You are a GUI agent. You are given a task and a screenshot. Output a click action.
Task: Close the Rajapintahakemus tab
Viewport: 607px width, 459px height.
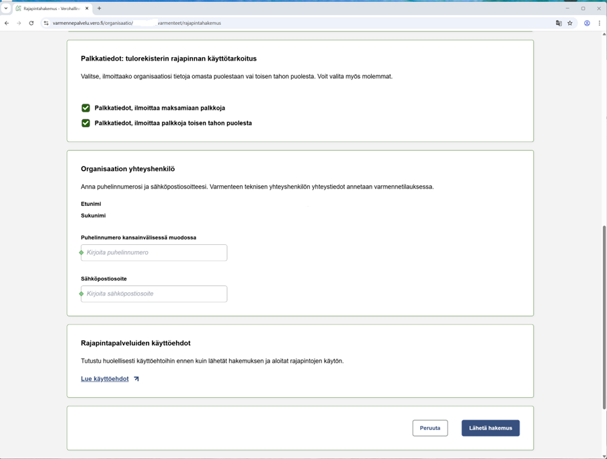[87, 9]
